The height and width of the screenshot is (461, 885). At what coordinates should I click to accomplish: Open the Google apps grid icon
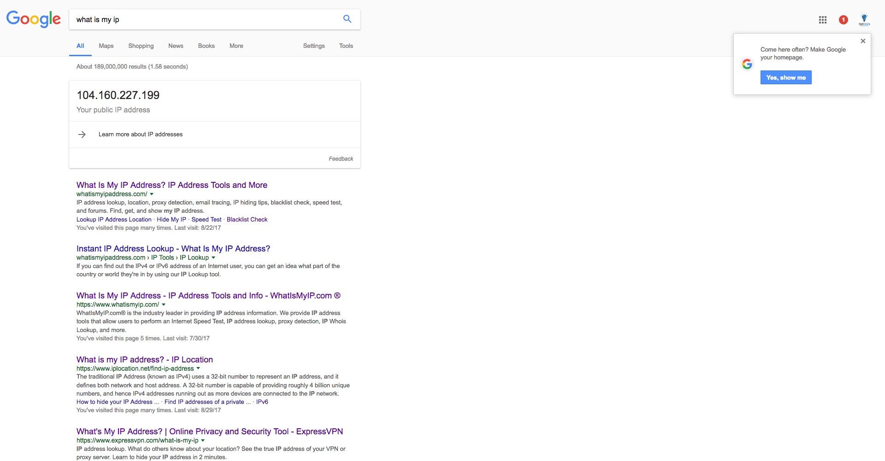(823, 20)
